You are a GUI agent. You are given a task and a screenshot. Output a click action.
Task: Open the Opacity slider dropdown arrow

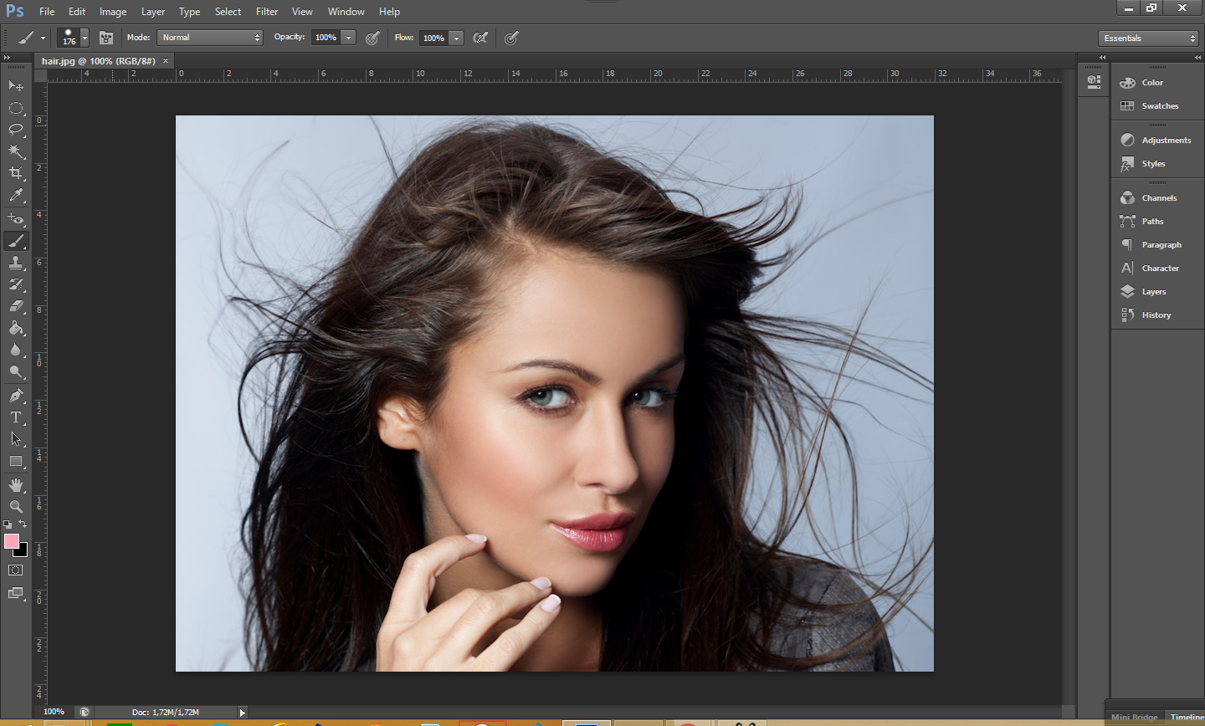click(x=349, y=38)
